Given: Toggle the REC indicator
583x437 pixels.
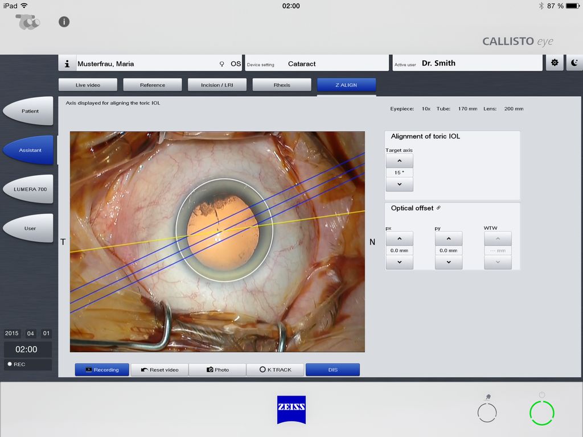Looking at the screenshot, I should pyautogui.click(x=17, y=364).
